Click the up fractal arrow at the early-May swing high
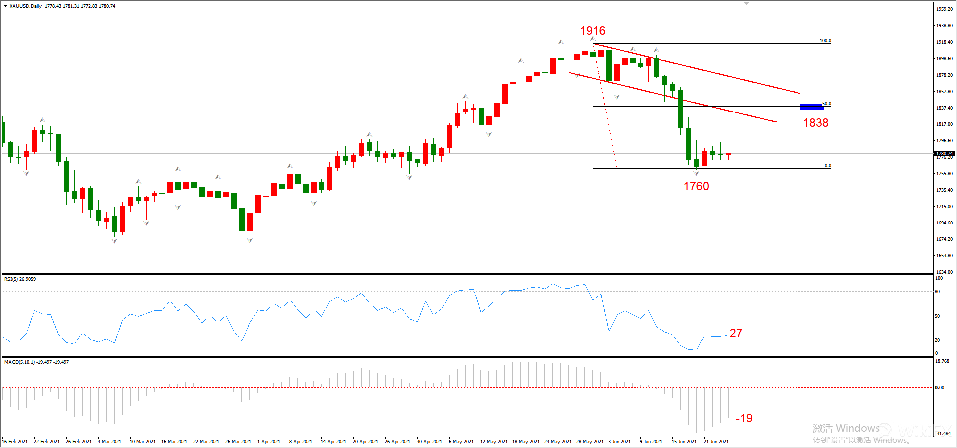 (465, 96)
